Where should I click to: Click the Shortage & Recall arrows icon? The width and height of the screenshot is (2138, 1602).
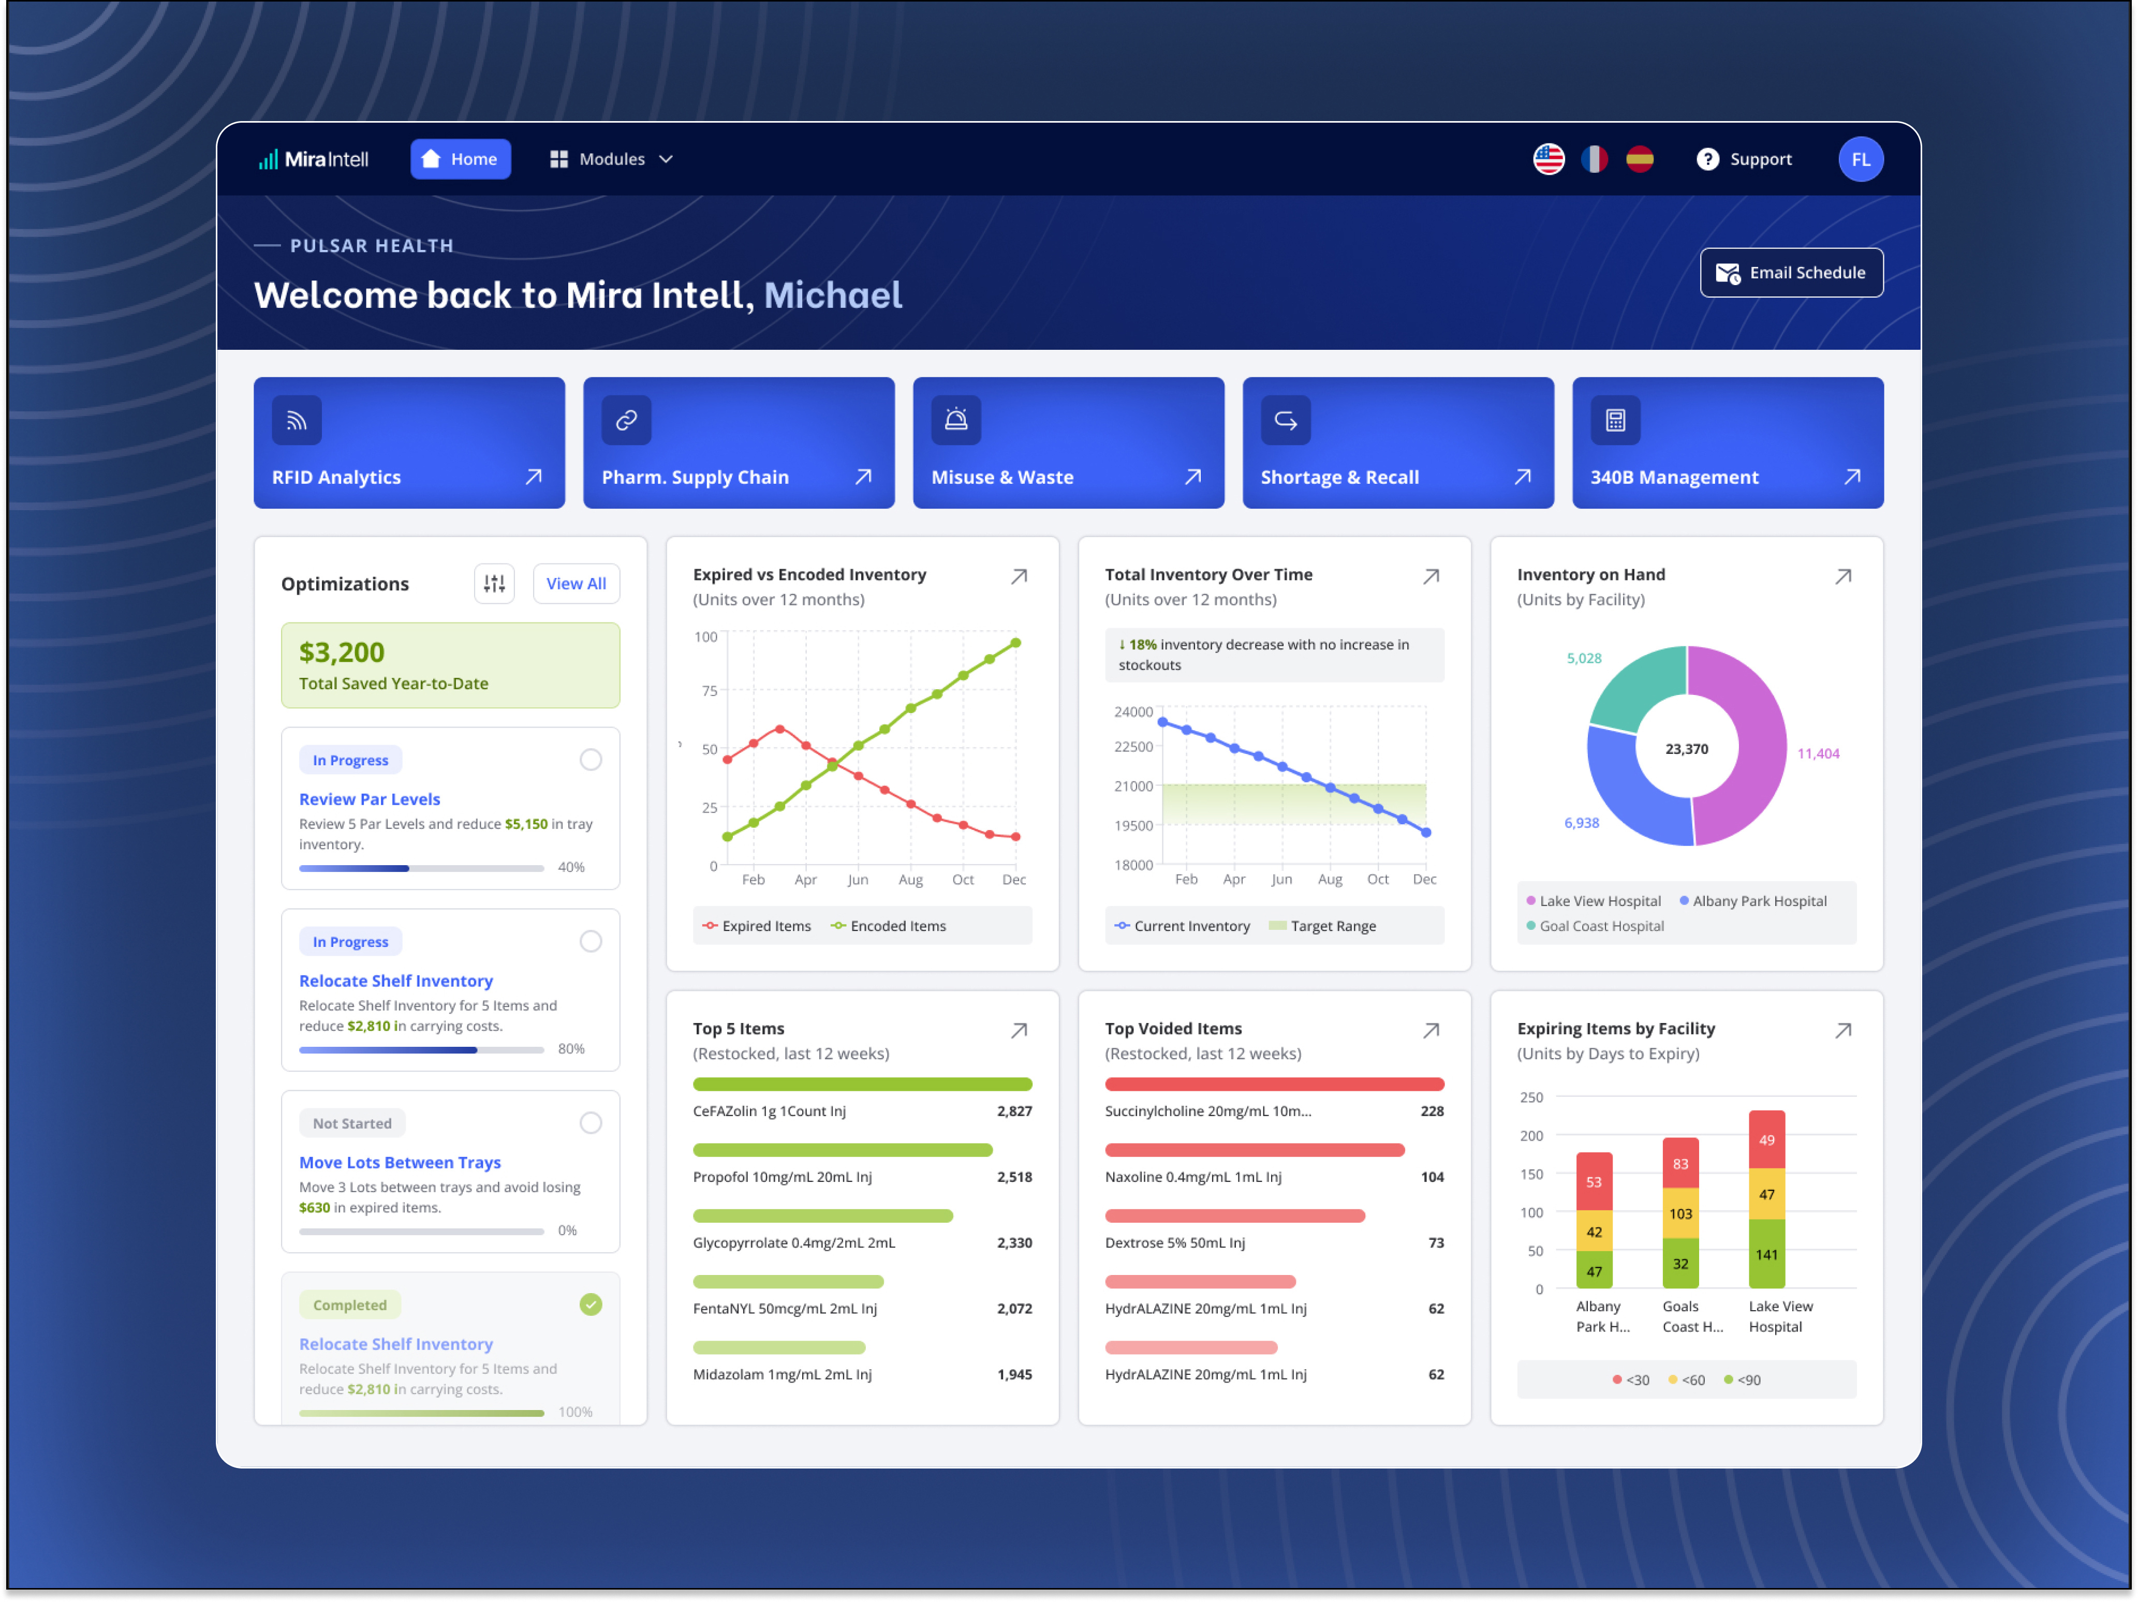[x=1286, y=419]
